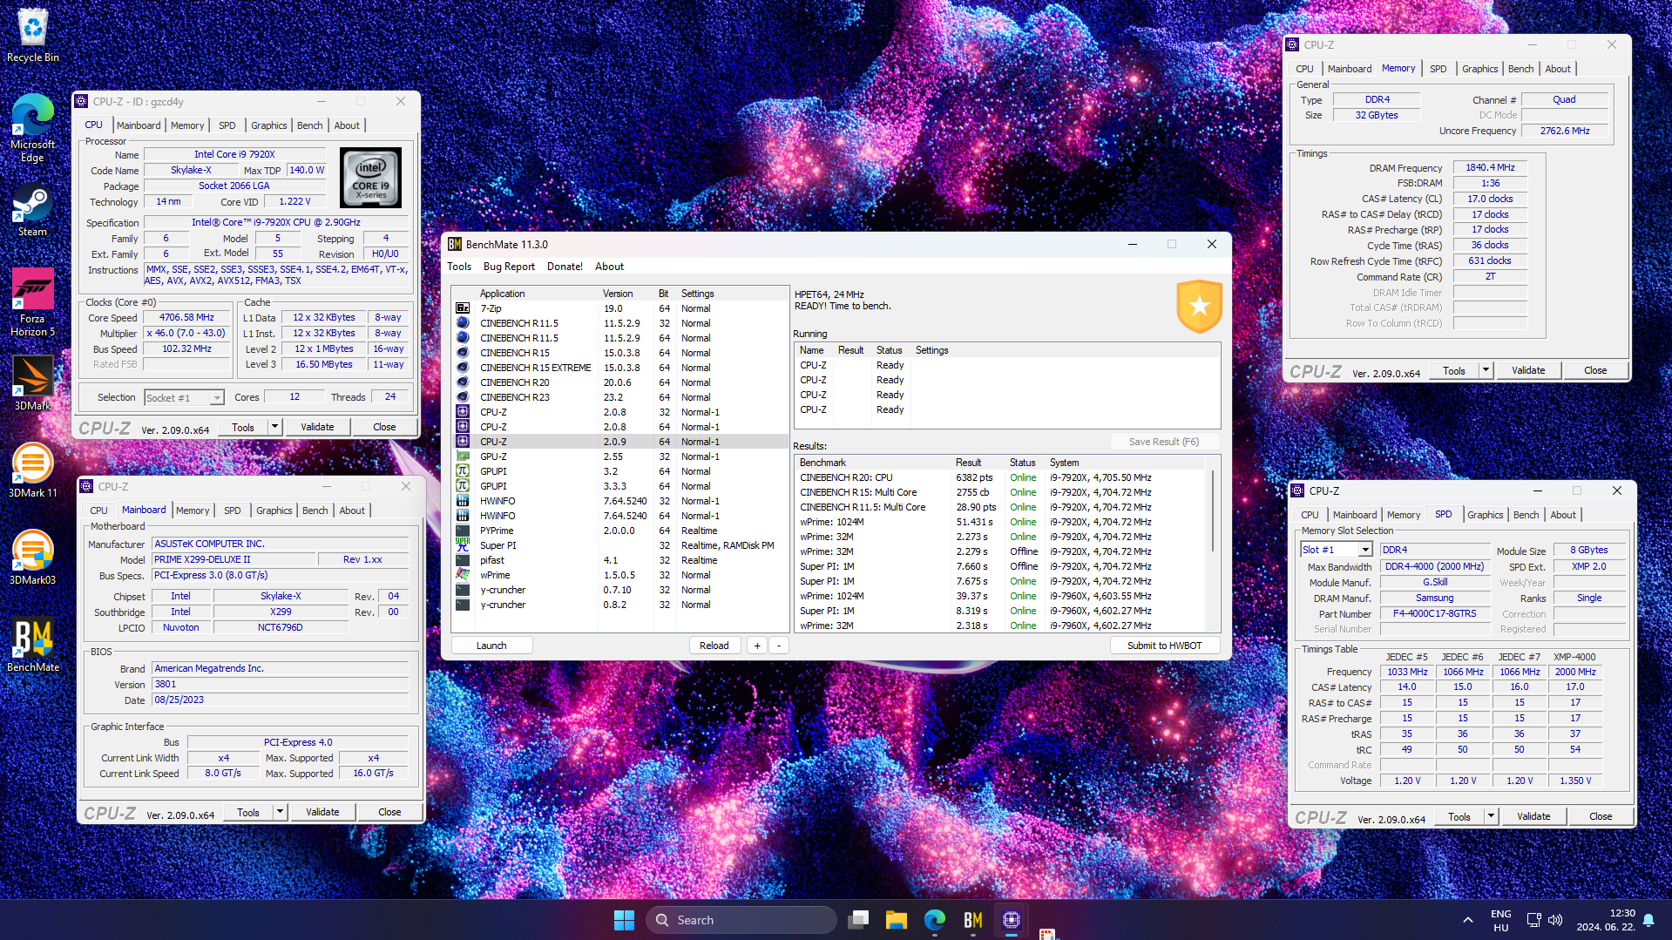Click the Result column header in Results table
Screen dimensions: 1672x940
tap(978, 463)
